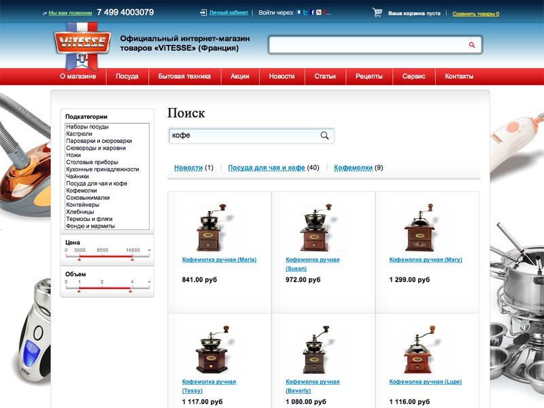This screenshot has height=408, width=544.
Task: Open the Кофемолка ручная (Lupe) product link
Action: (x=426, y=381)
